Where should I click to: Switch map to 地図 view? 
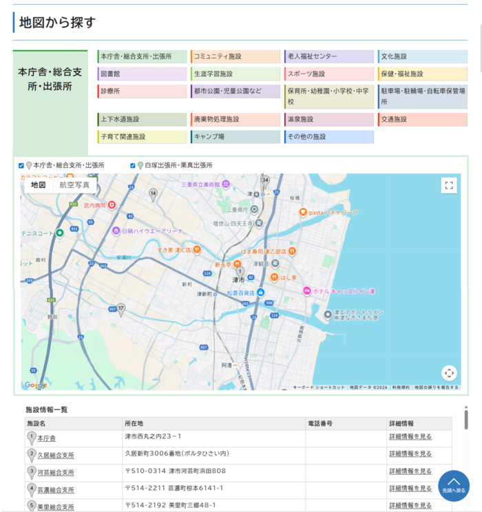click(x=39, y=185)
